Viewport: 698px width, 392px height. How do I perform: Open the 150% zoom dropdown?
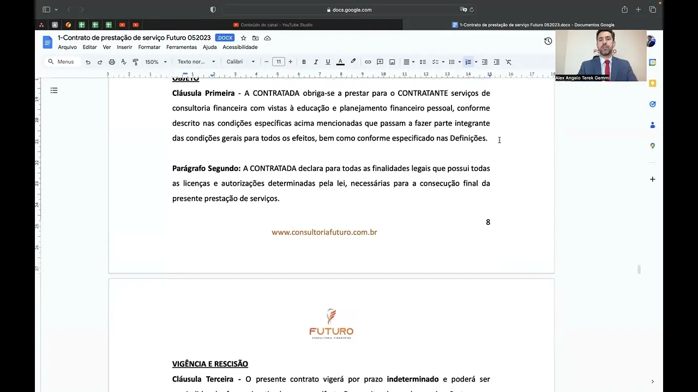[156, 62]
